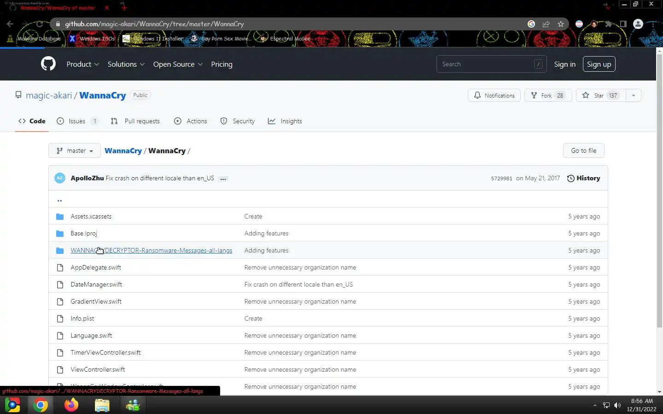Click the Base.lproj folder icon
The image size is (663, 414).
[60, 233]
